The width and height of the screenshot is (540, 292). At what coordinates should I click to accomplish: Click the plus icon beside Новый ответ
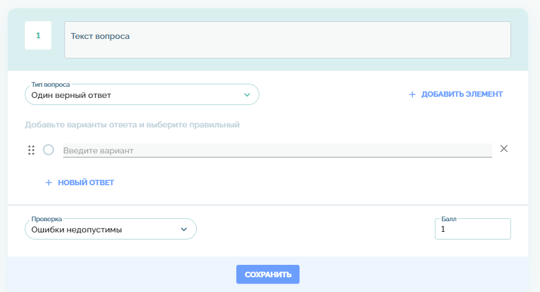click(x=49, y=183)
